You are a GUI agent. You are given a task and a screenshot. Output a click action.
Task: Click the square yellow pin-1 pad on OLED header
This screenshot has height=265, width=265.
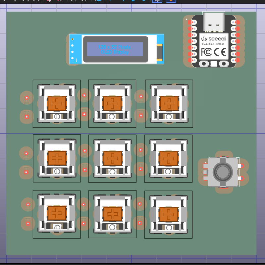coord(72,39)
